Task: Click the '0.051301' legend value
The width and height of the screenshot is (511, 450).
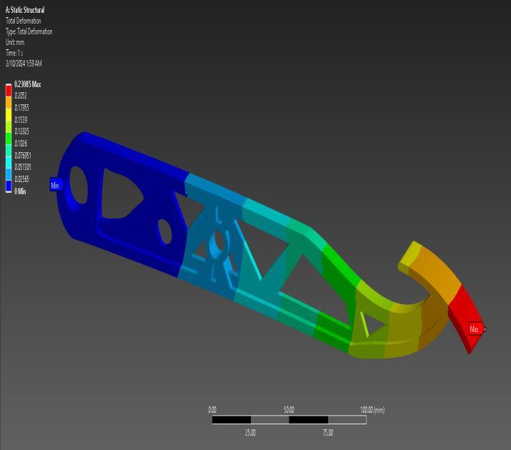Action: click(23, 167)
